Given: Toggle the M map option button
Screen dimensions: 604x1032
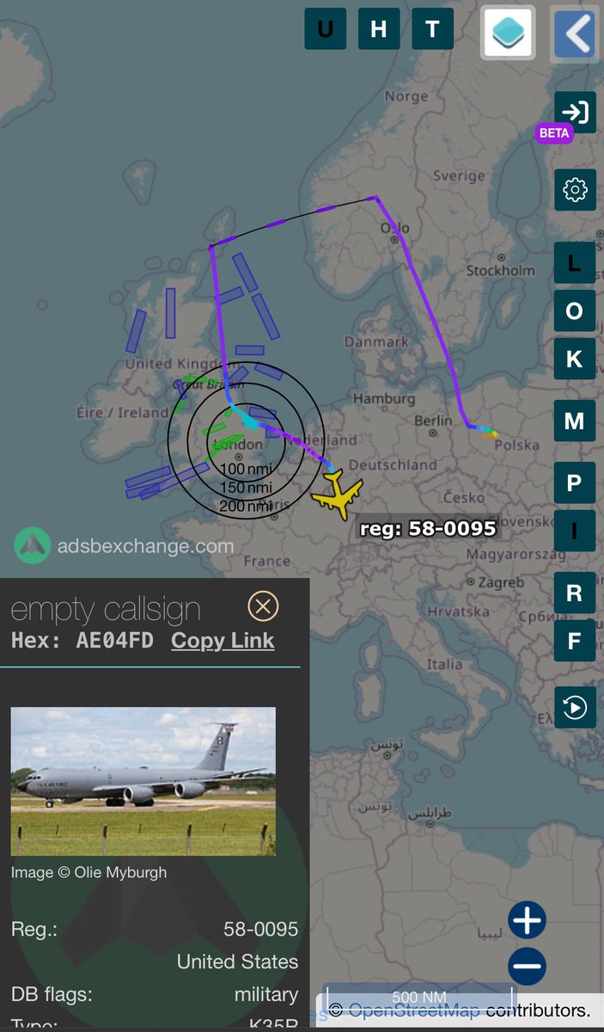Looking at the screenshot, I should (575, 421).
